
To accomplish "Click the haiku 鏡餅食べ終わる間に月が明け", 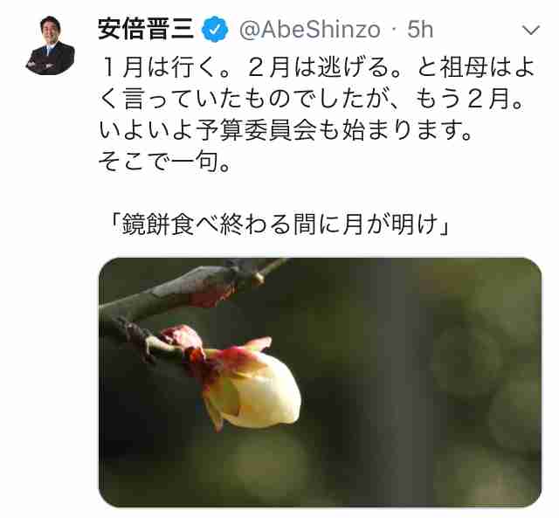I will tap(279, 224).
